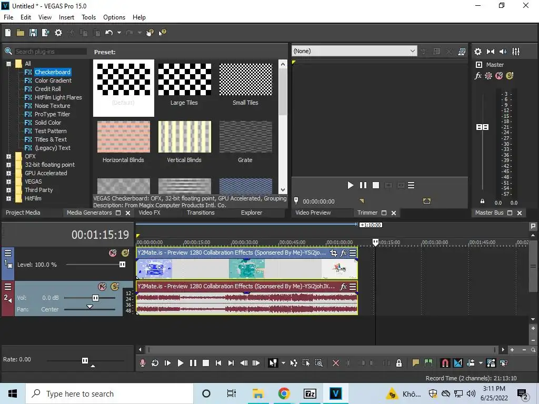Open Render As from the toolbar
This screenshot has height=404, width=539.
pyautogui.click(x=45, y=33)
